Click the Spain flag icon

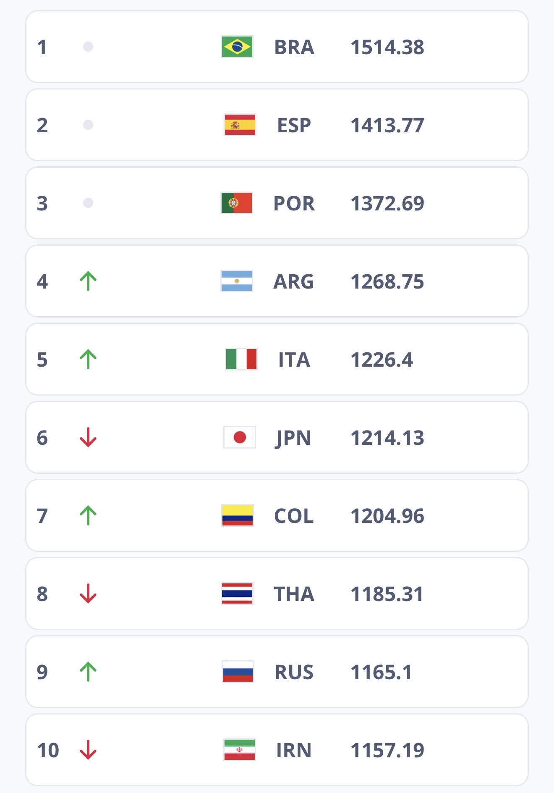click(240, 125)
